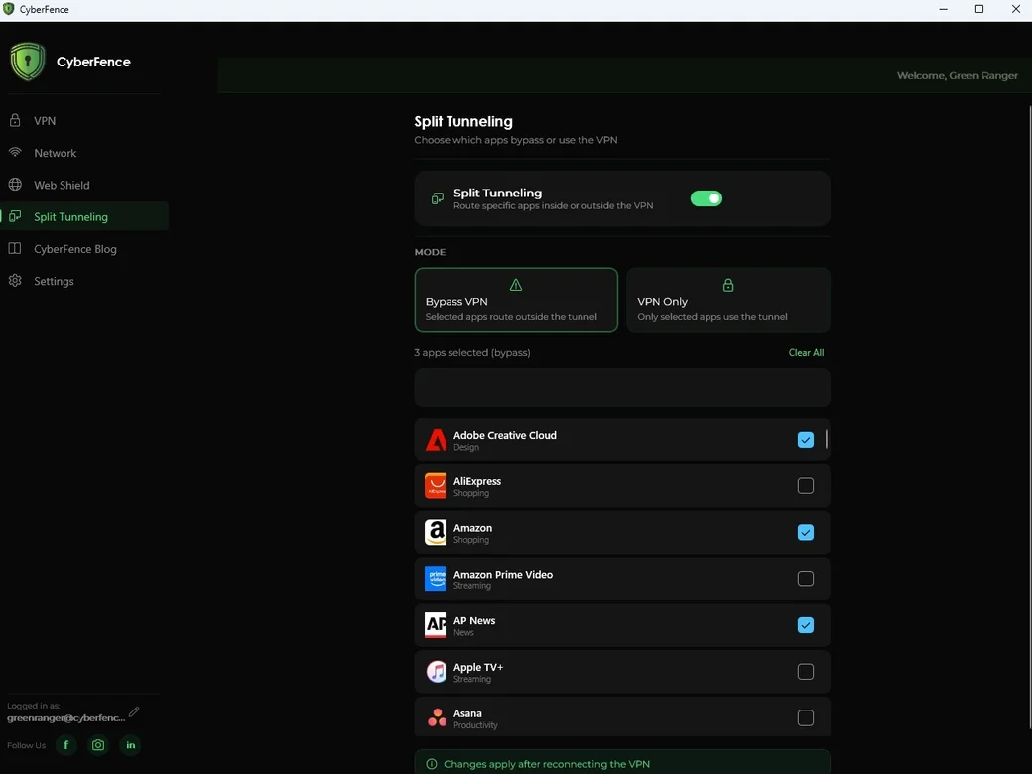
Task: Click the Split Tunneling sidebar icon
Action: click(x=15, y=216)
